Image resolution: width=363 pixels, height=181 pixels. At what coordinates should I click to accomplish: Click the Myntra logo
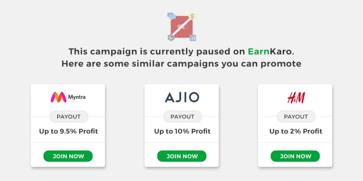click(x=68, y=97)
